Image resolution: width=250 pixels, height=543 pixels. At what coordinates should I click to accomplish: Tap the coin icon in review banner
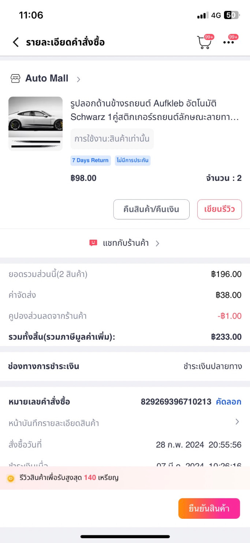[11, 478]
